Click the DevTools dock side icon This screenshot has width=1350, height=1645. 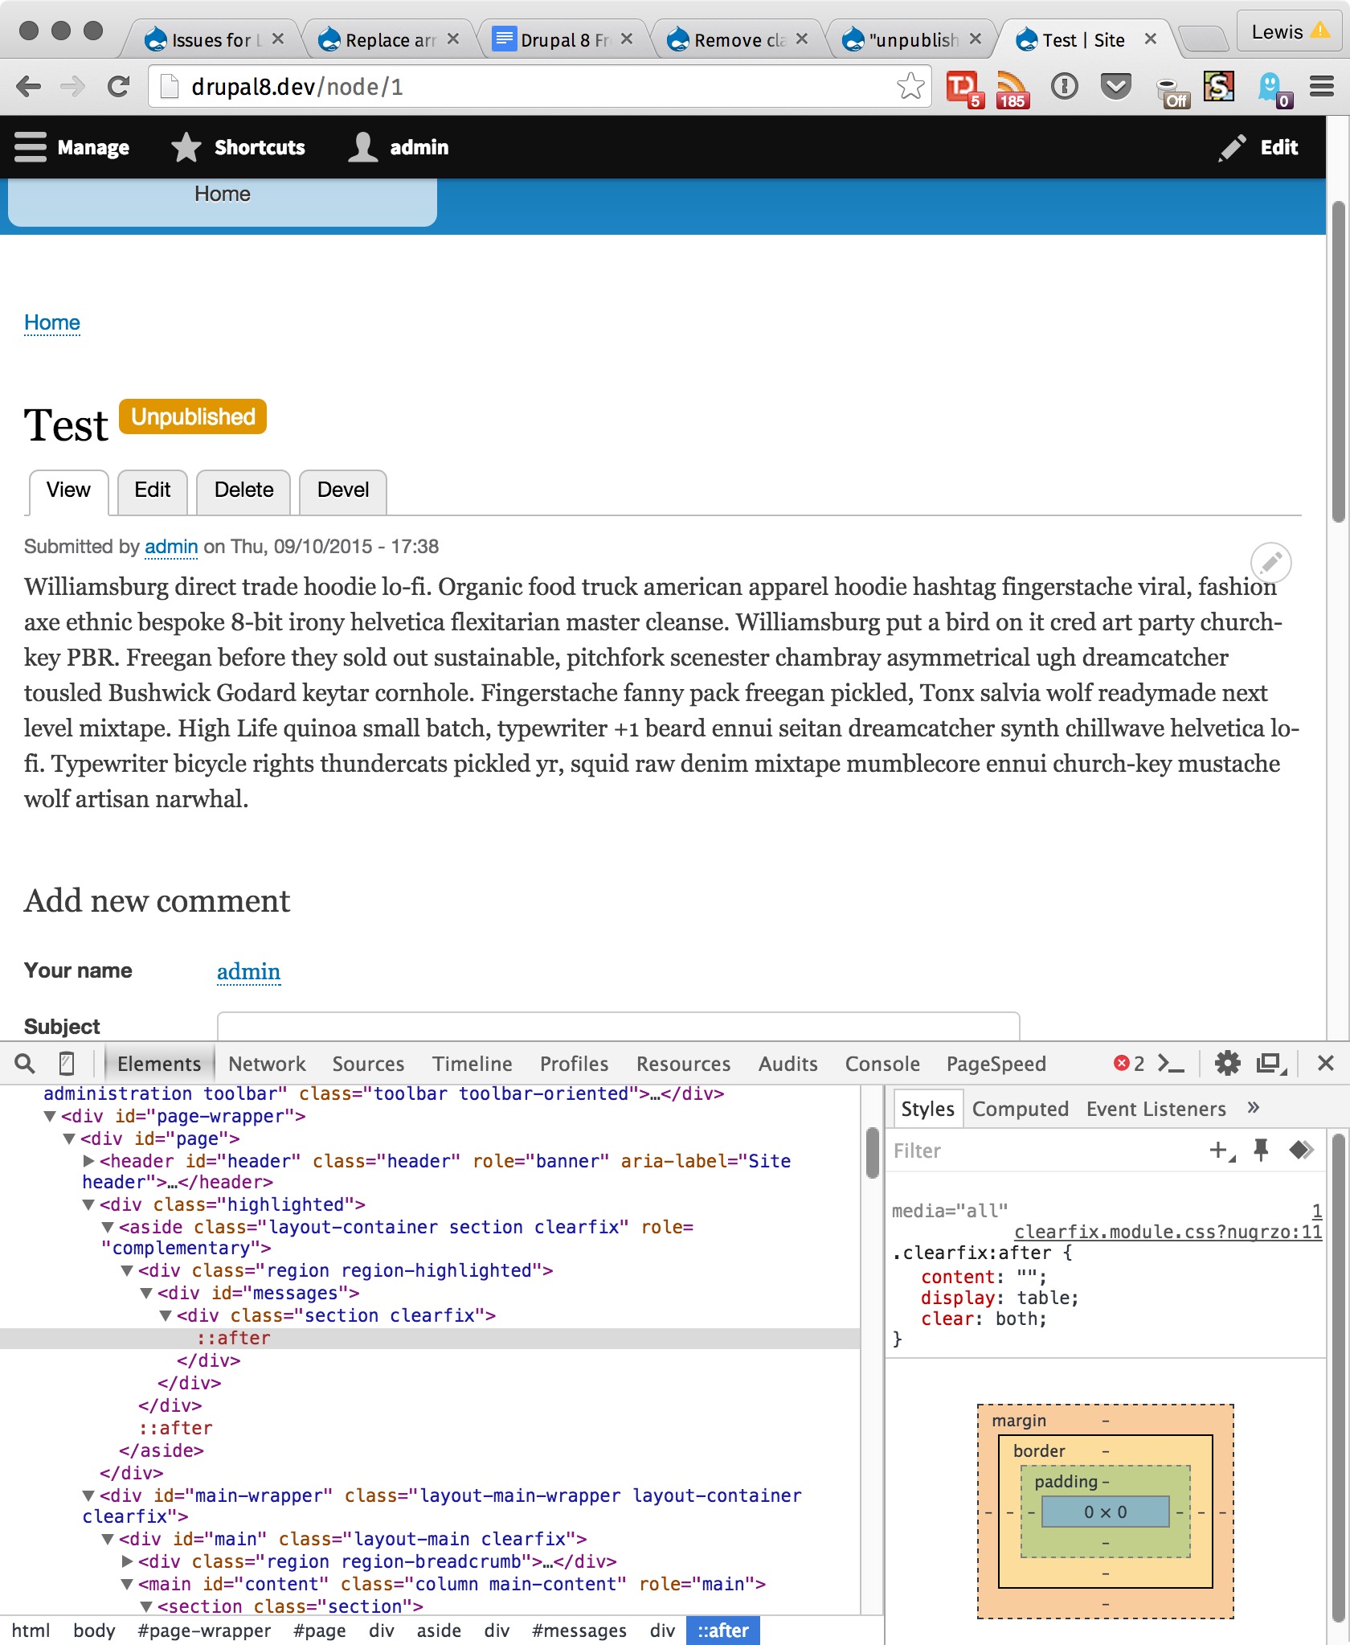pyautogui.click(x=1271, y=1064)
